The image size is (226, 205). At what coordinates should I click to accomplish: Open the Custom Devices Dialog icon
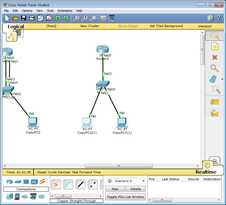click(x=112, y=18)
